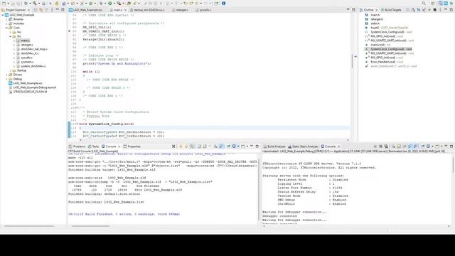Click the build console horizontal scrollbar
Screen dimensions: 455x256
point(90,226)
